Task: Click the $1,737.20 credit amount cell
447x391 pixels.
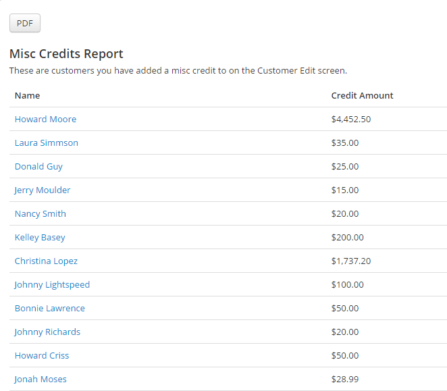Action: click(351, 261)
